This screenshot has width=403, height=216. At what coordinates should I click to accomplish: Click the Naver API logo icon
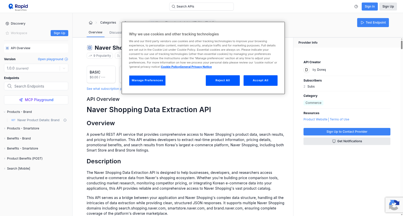pyautogui.click(x=90, y=48)
